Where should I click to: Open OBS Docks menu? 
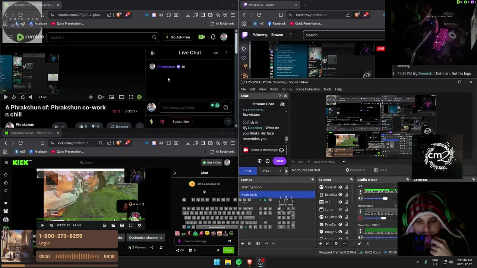pyautogui.click(x=274, y=89)
